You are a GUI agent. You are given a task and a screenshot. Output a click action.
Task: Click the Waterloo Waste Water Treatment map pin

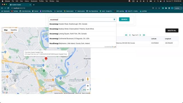coord(29,68)
